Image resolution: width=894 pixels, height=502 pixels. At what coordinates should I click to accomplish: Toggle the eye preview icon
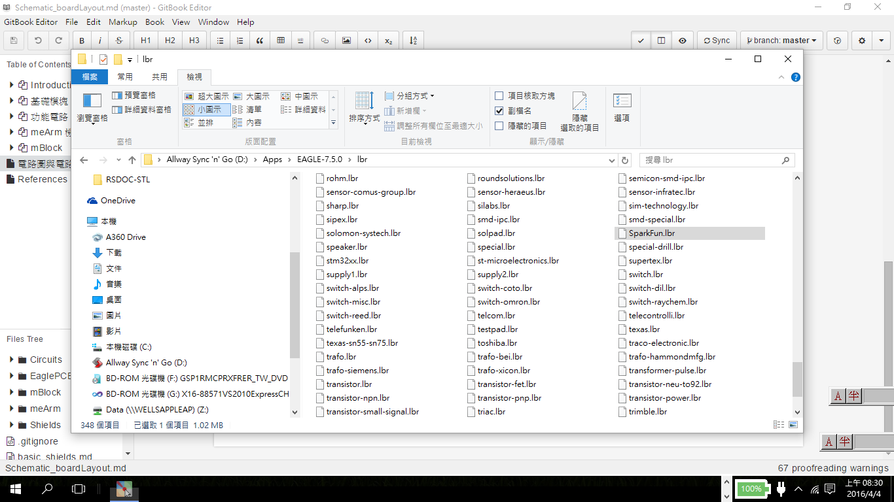(x=683, y=41)
